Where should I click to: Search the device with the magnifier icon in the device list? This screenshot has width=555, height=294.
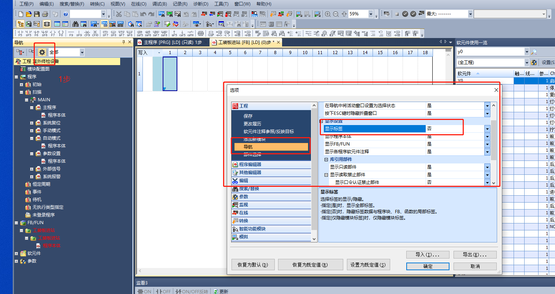(x=534, y=52)
